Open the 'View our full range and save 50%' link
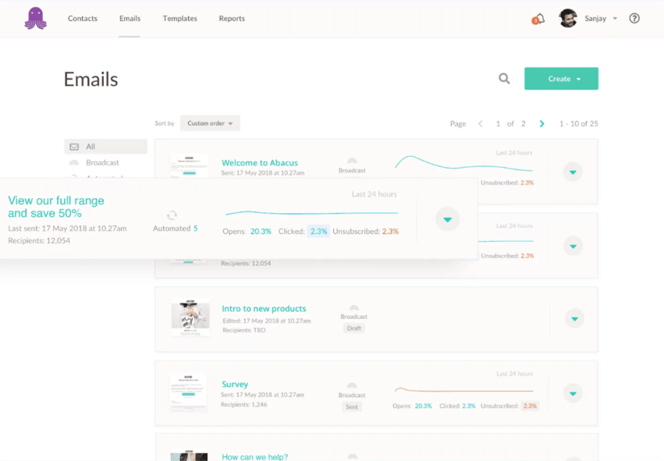Viewport: 664px width, 461px height. (55, 207)
